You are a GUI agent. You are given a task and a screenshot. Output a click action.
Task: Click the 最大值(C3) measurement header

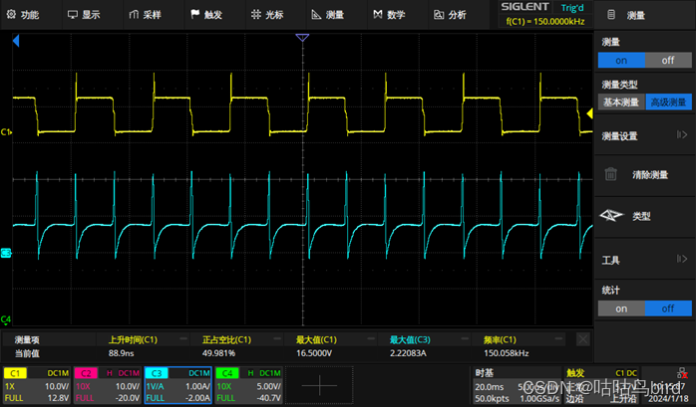(x=410, y=339)
